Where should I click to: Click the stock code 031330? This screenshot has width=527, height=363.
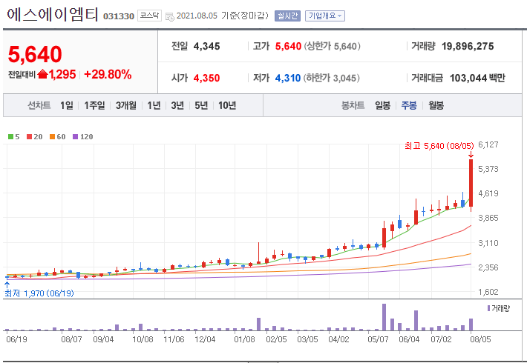pyautogui.click(x=119, y=16)
